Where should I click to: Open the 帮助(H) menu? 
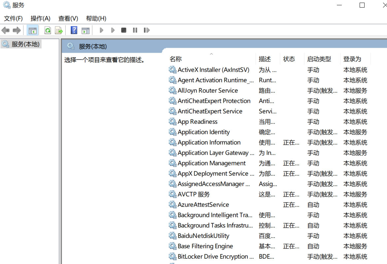pyautogui.click(x=96, y=18)
